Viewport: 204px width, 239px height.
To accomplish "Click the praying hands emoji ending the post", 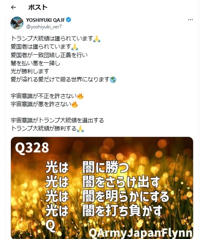I will 80,129.
